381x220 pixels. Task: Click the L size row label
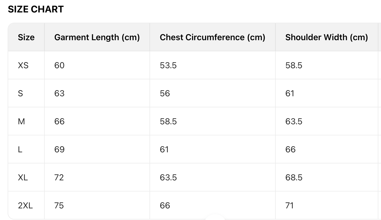[20, 149]
